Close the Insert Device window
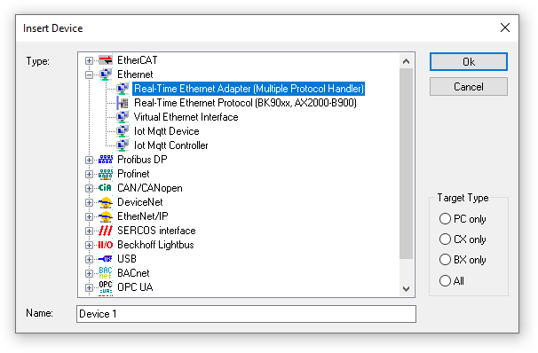This screenshot has height=353, width=538. 505,27
